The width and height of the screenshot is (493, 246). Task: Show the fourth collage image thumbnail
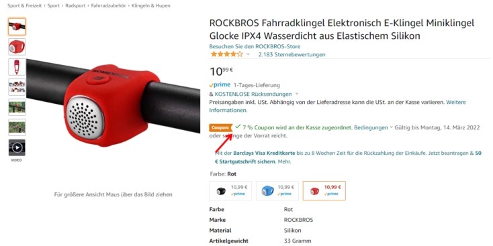tap(17, 87)
